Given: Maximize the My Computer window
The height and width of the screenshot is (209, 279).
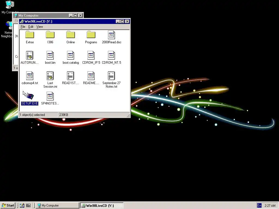Looking at the screenshot, I should 75,16.
